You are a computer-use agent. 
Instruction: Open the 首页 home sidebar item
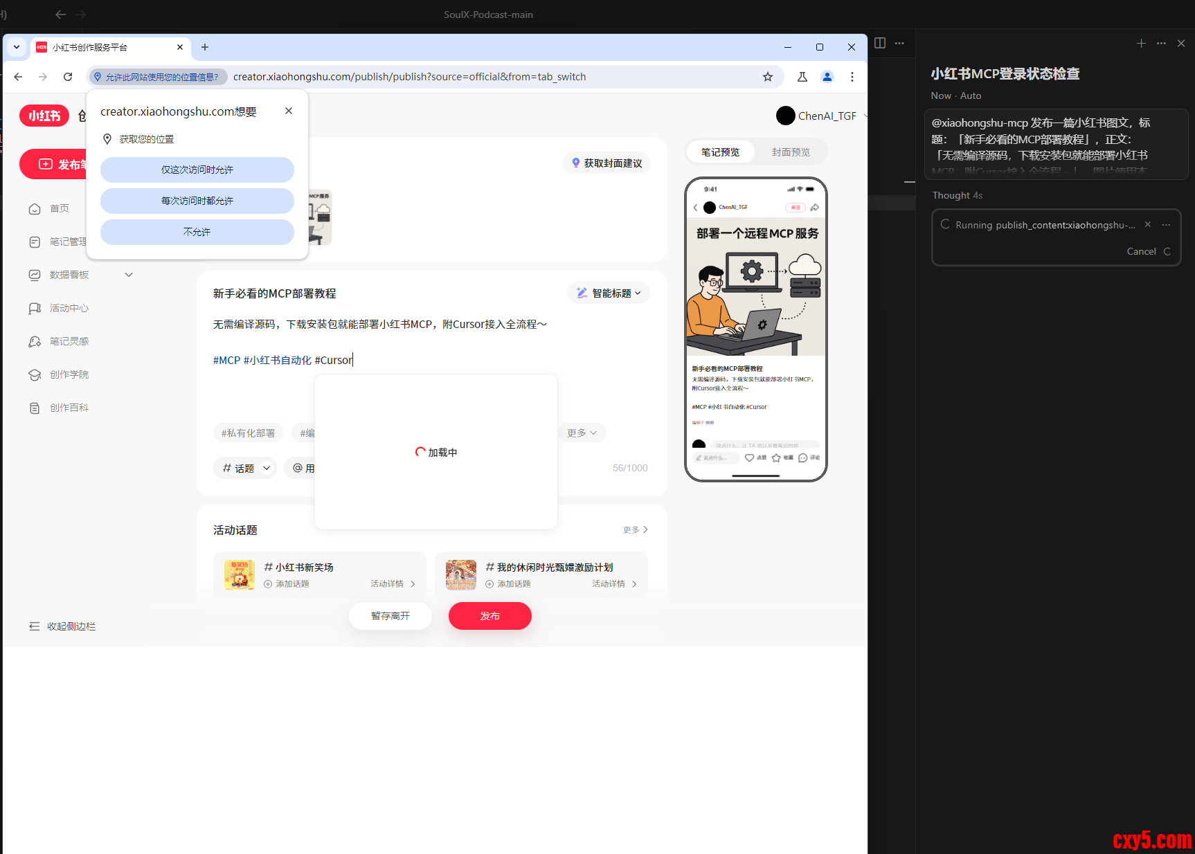coord(59,208)
